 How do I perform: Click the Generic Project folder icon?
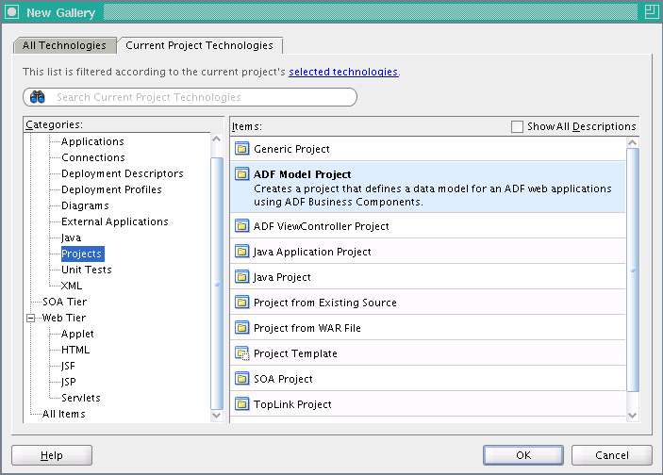pos(241,149)
